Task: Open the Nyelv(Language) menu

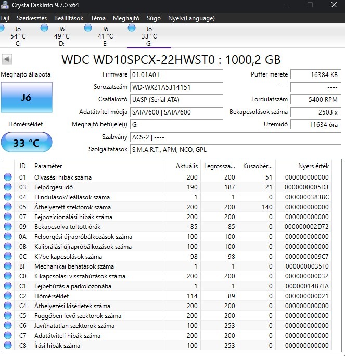Action: tap(191, 18)
